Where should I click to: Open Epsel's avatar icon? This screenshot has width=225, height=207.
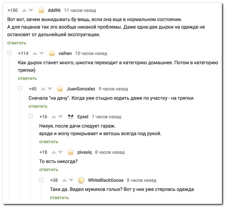coord(71,117)
